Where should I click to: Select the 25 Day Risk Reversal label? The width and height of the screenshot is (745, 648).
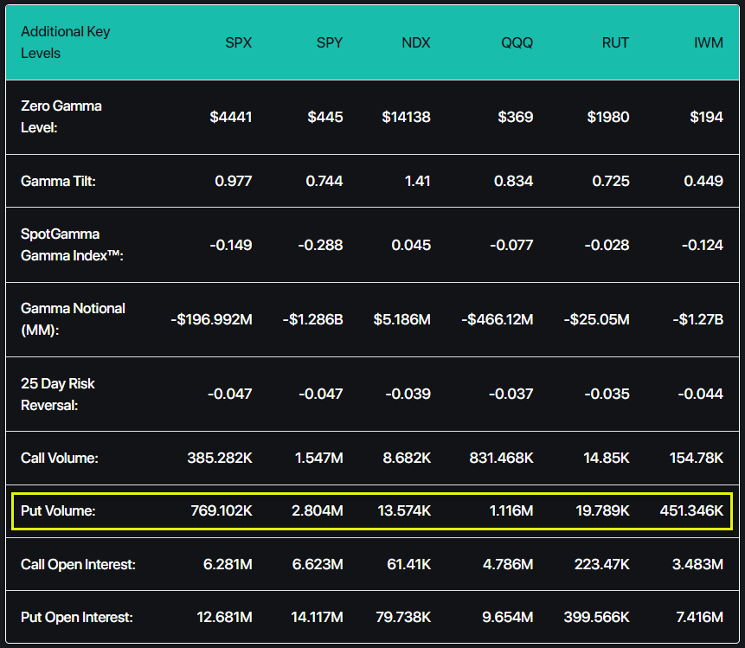(x=57, y=395)
